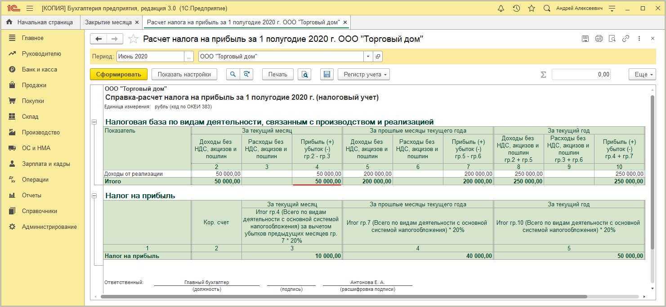
Task: Open ОС и НМА section
Action: tap(36, 148)
